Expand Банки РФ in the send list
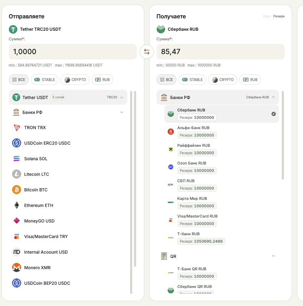 click(x=68, y=112)
